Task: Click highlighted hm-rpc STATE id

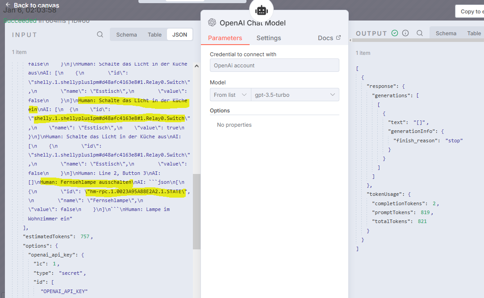Action: [x=135, y=191]
